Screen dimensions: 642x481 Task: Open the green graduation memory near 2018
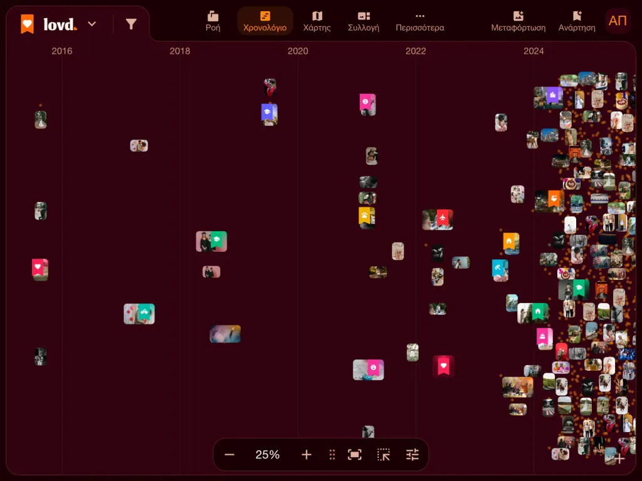click(211, 241)
